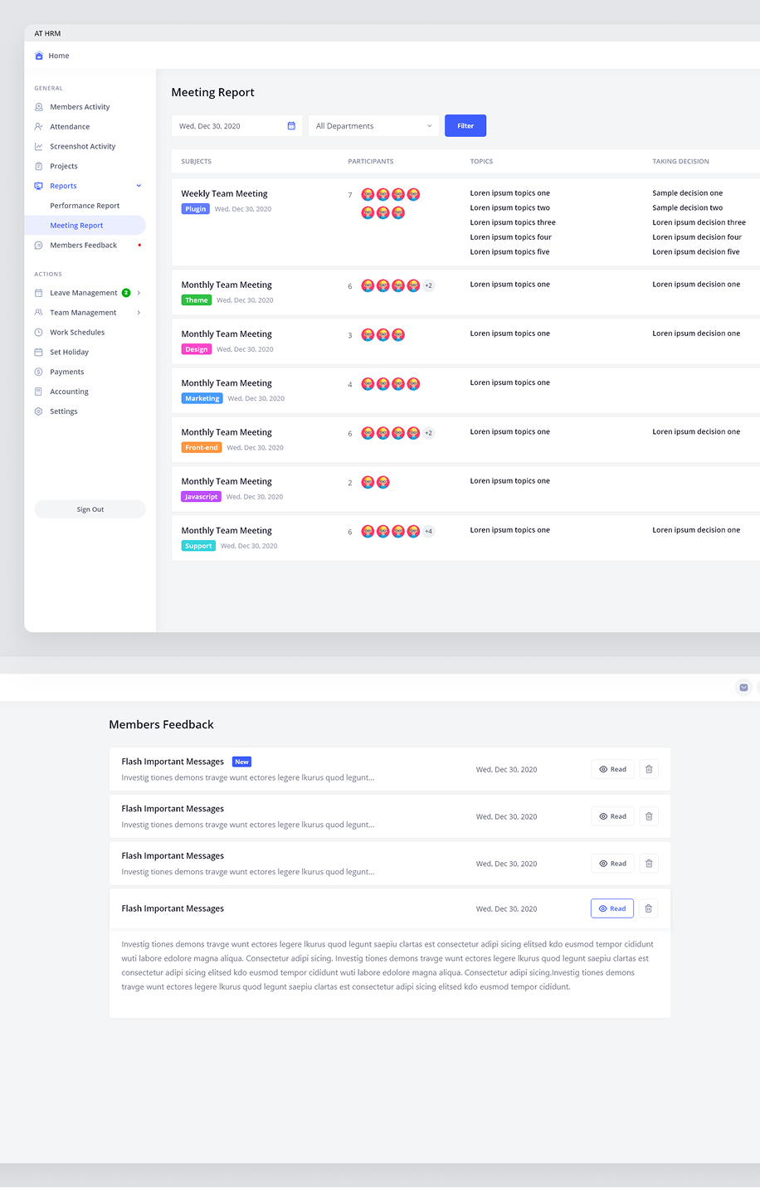Click the Members Activity sidebar icon
Viewport: 760px width, 1188px height.
click(x=38, y=107)
